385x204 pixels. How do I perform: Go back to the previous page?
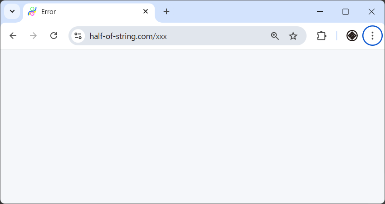13,36
